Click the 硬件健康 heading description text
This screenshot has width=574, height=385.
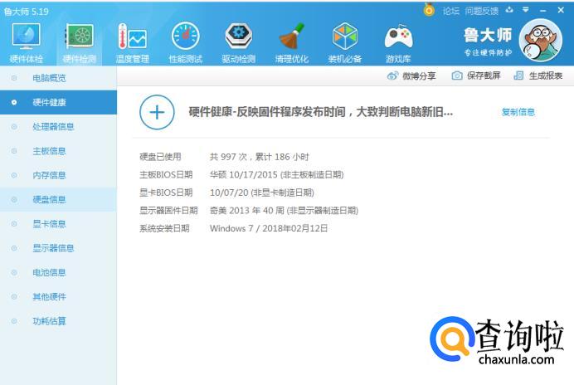(x=321, y=112)
